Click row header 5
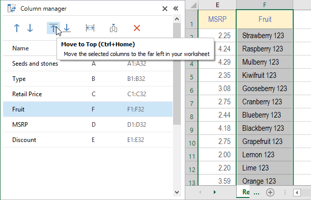Viewport: 311px width, 200px height. 191,75
